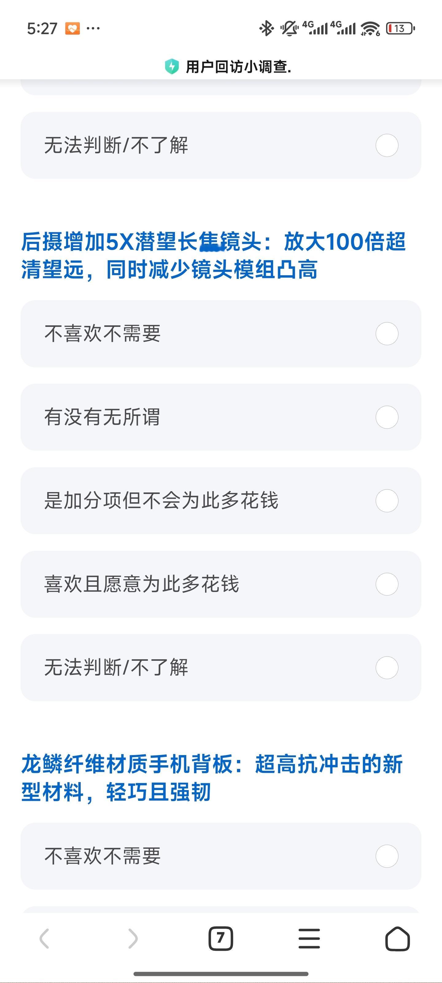Tap the browser back arrow
Image resolution: width=442 pixels, height=983 pixels.
pos(44,939)
